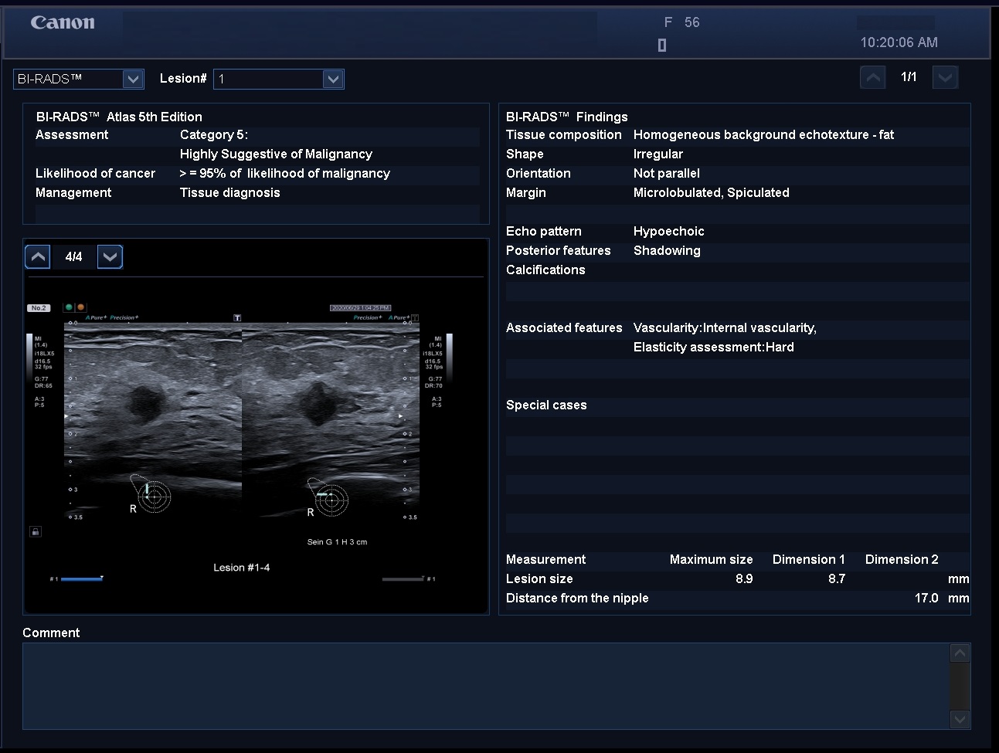Click the 'Lesion #1-4' caption
999x753 pixels.
242,568
